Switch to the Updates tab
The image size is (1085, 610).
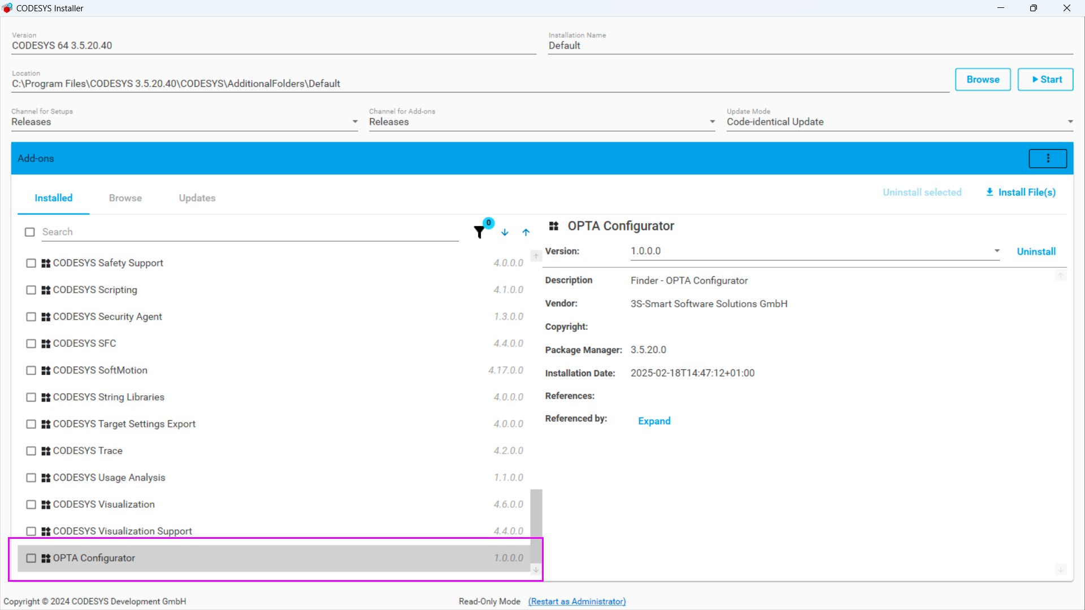[197, 198]
